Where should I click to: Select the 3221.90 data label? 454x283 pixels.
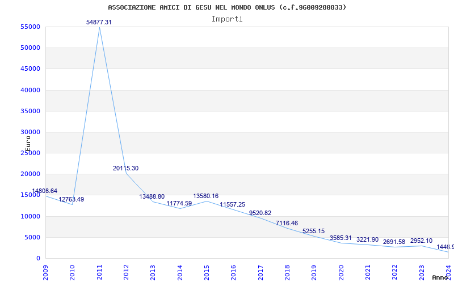367,239
